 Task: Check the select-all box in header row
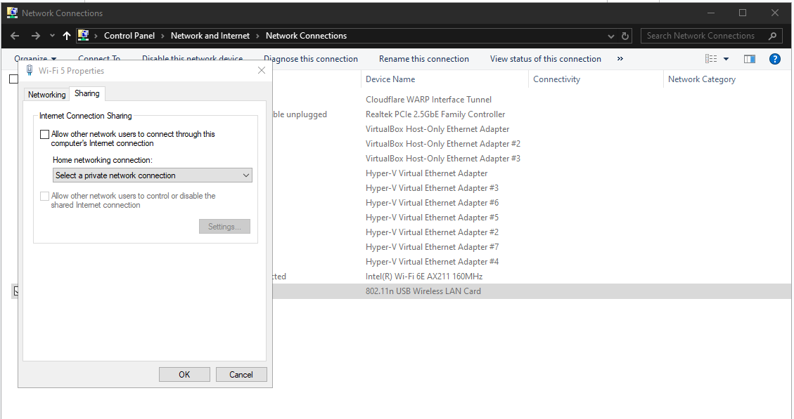[x=13, y=79]
